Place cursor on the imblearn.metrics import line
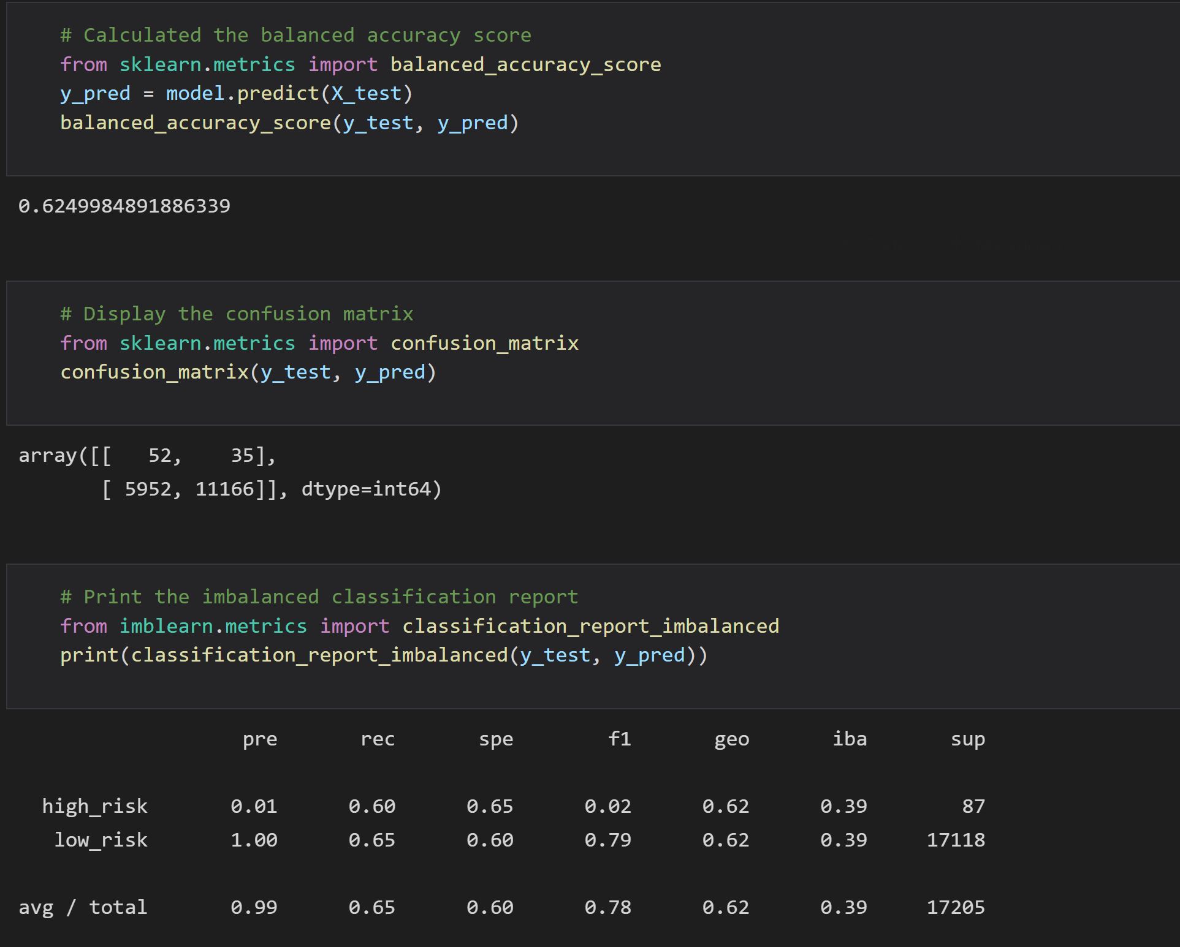This screenshot has width=1180, height=947. coord(420,625)
